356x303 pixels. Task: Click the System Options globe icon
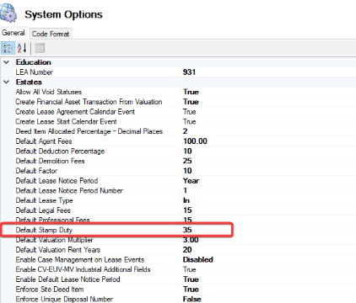8,13
